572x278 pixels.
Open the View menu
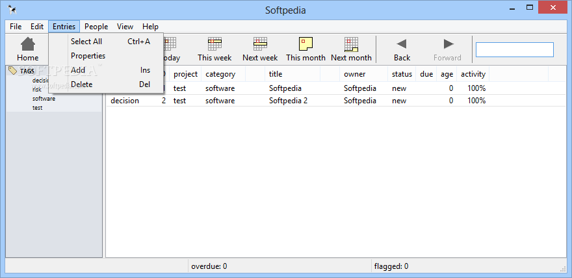[125, 27]
